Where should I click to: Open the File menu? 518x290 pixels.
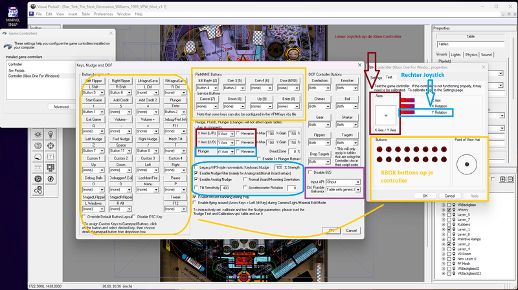tap(39, 14)
